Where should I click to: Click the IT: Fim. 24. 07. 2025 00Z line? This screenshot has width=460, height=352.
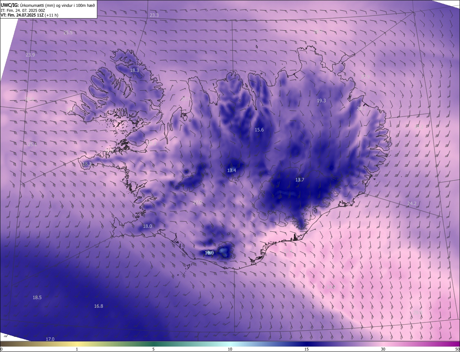[x=23, y=10]
